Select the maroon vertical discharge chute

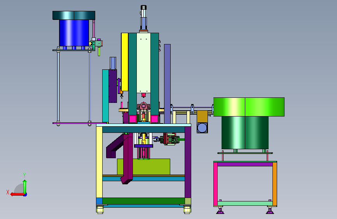(x=128, y=159)
